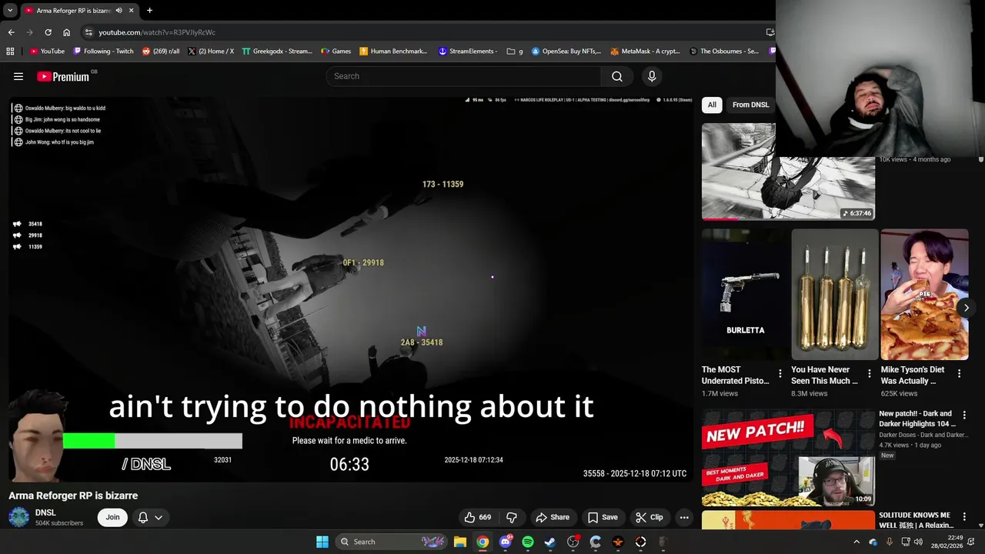
Task: Click the video player to pause
Action: (350, 289)
